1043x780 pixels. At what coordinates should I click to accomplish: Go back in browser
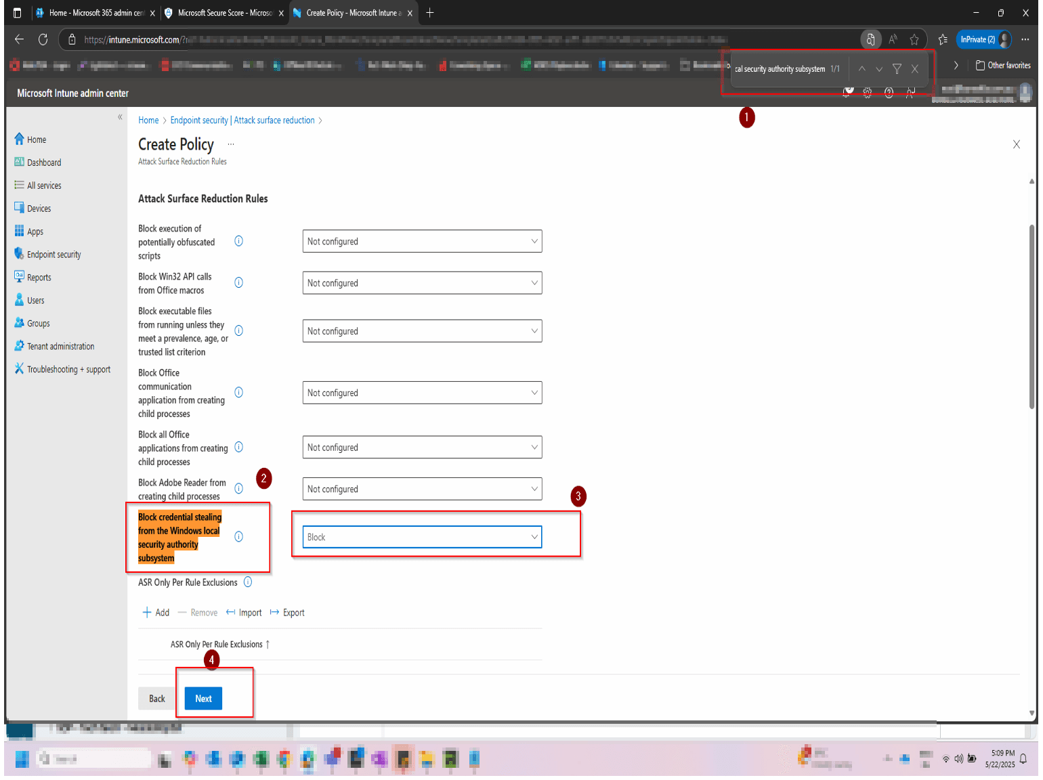pyautogui.click(x=19, y=39)
